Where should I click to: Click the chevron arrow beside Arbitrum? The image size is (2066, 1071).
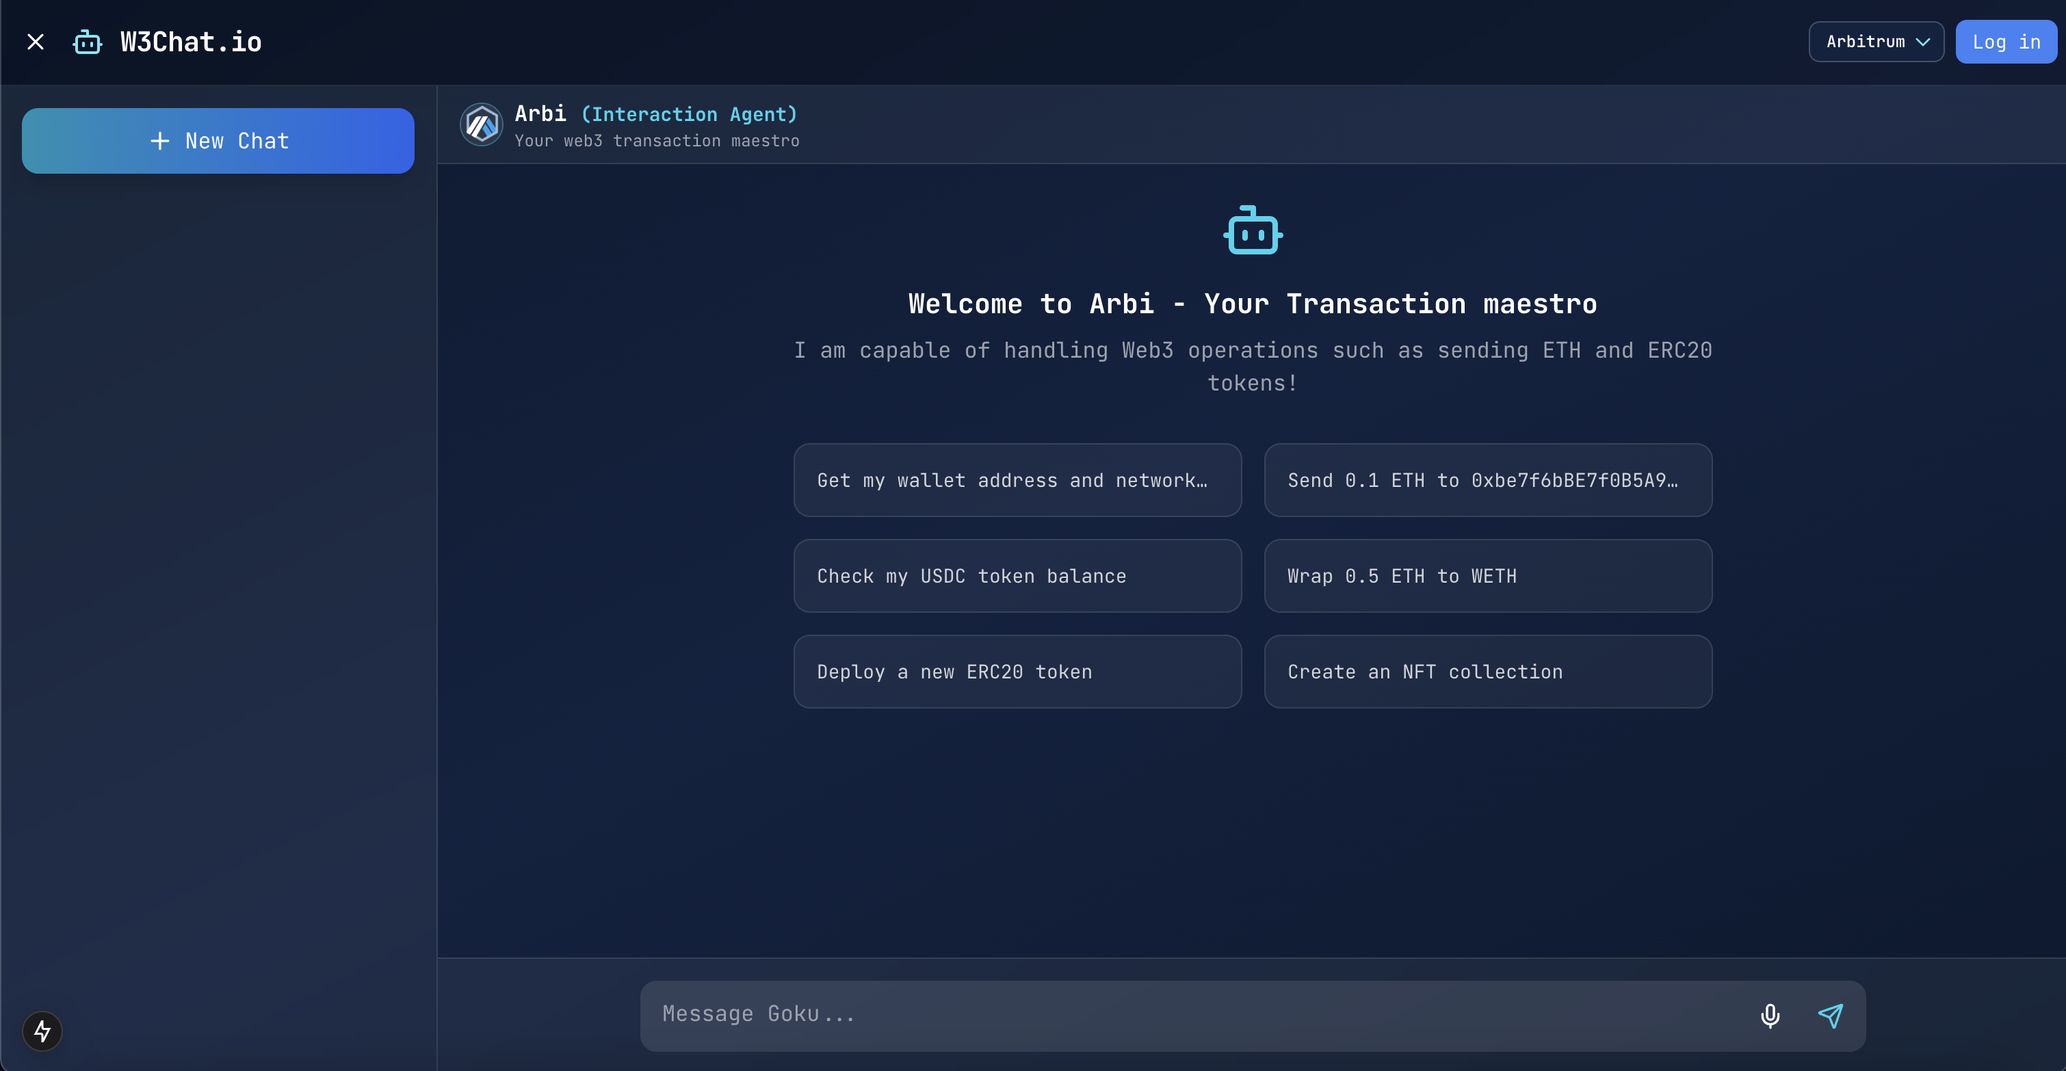coord(1922,42)
